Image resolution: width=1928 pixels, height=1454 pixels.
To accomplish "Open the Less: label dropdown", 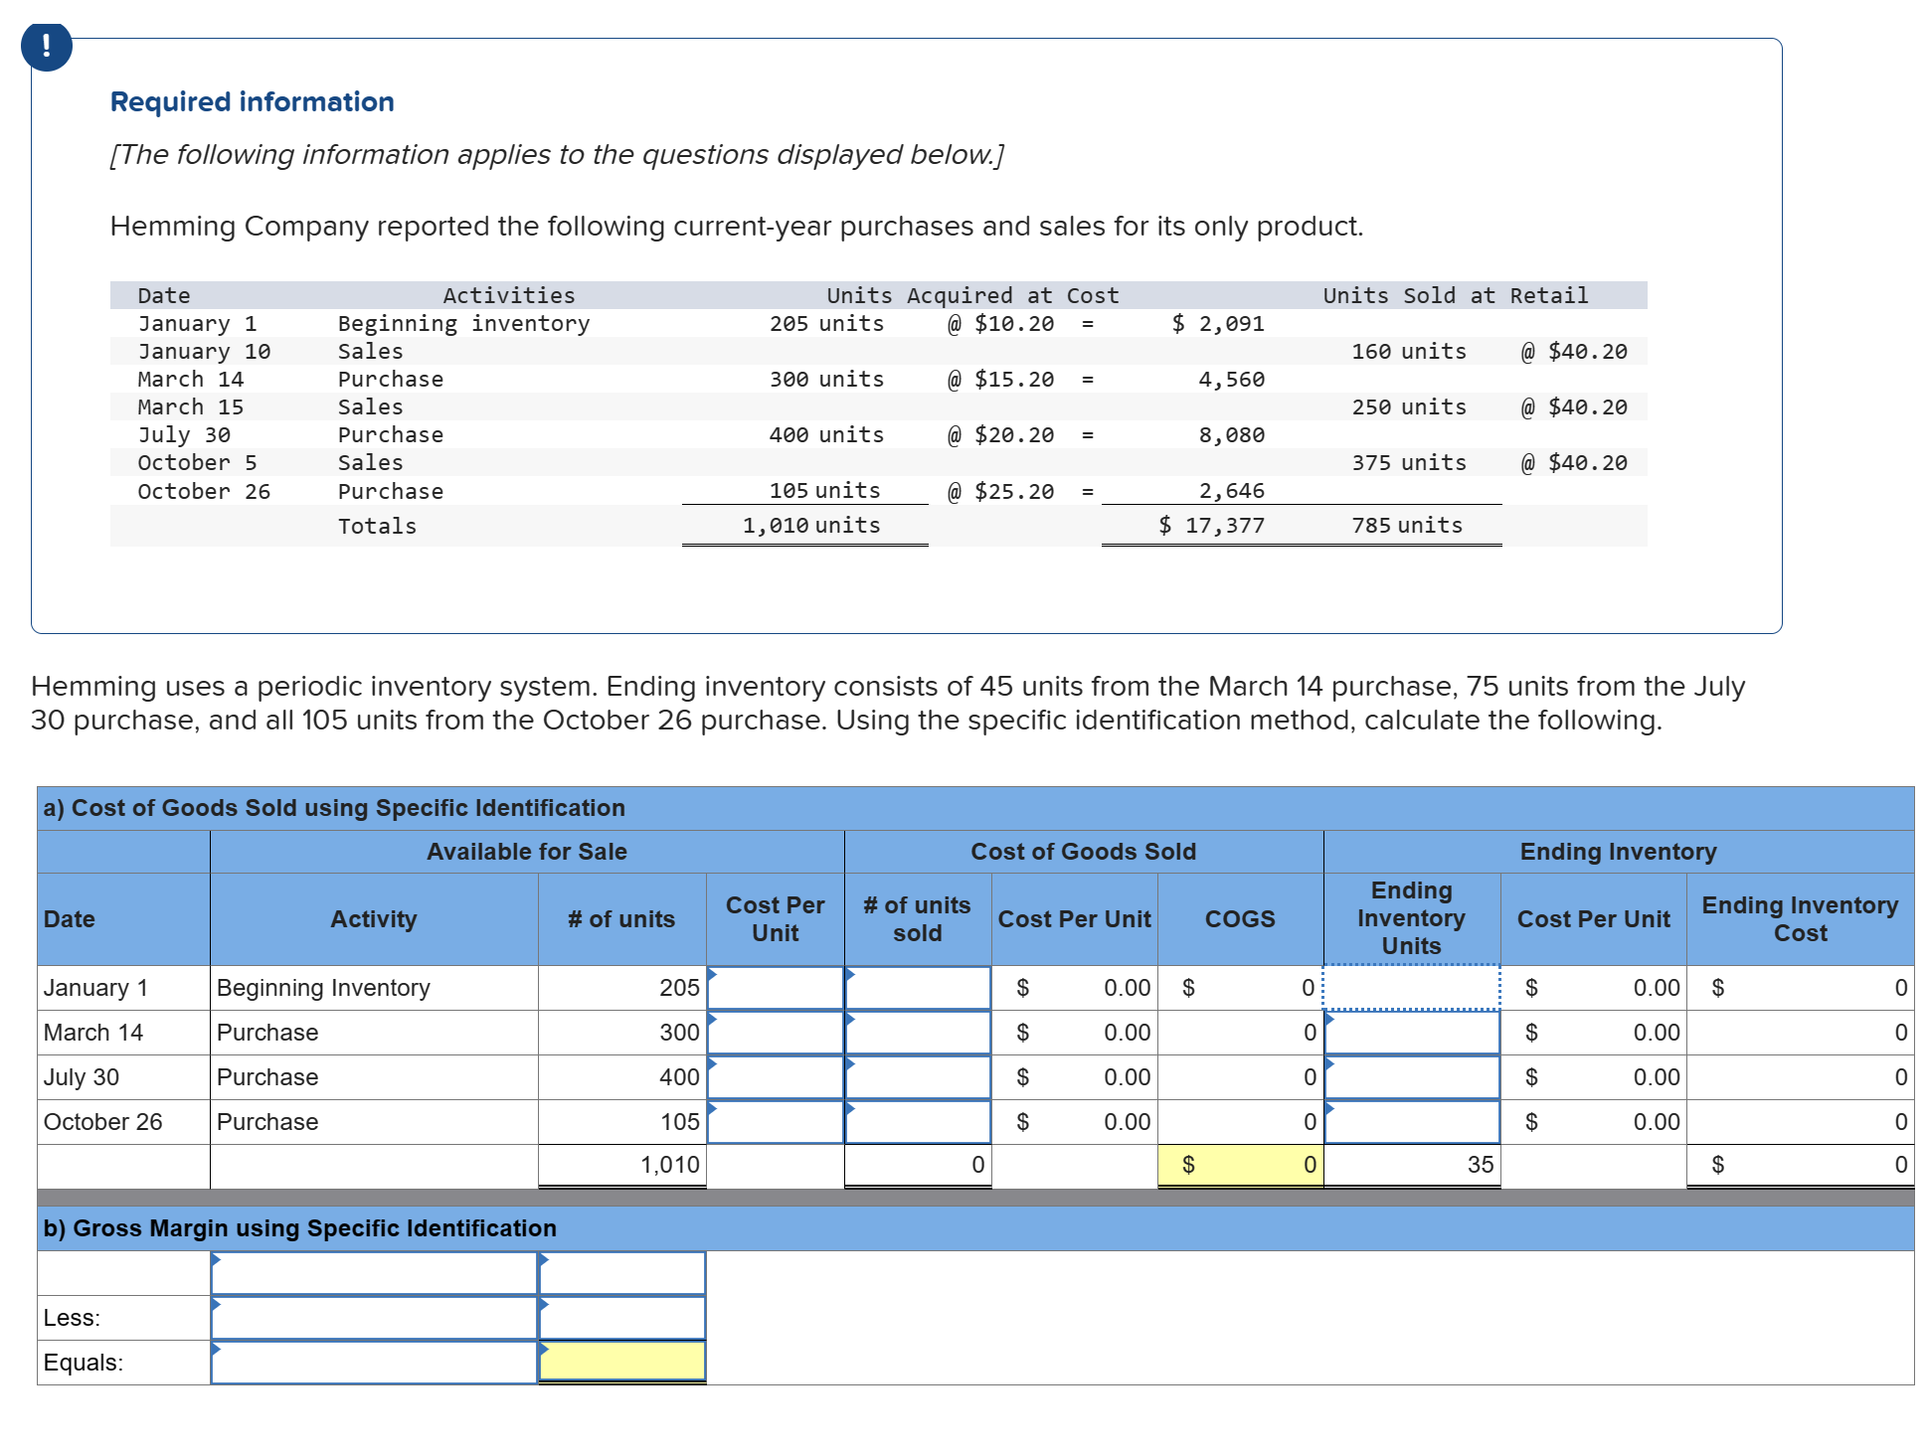I will (x=374, y=1318).
